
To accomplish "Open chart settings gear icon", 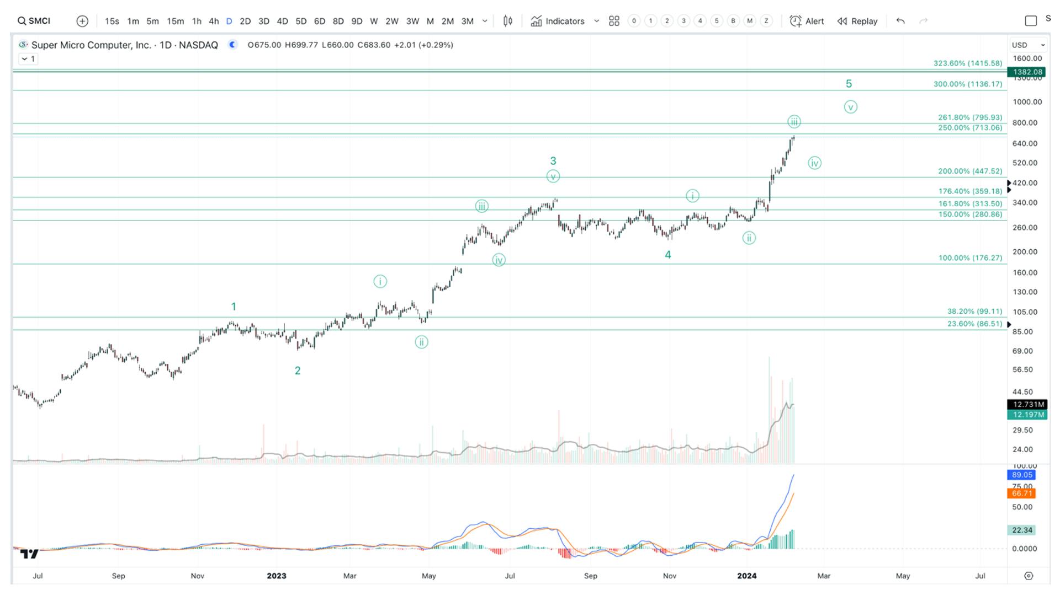I will (1029, 576).
